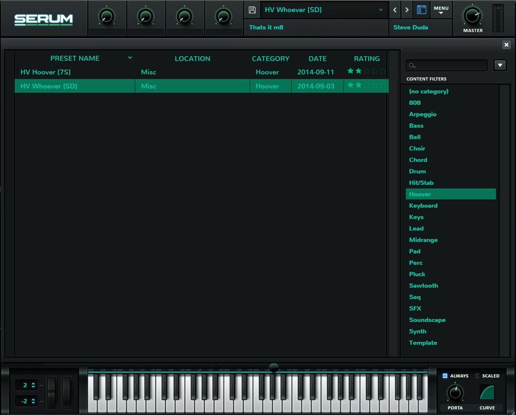Sort by DATE column header
This screenshot has height=415, width=516.
click(318, 58)
